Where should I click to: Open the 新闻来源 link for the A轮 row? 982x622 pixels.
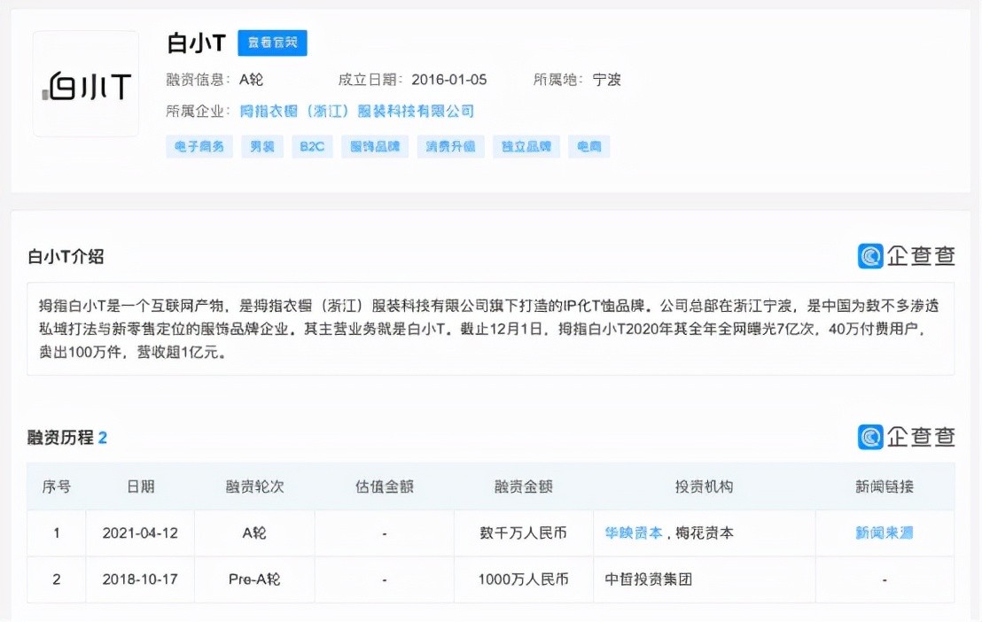884,533
